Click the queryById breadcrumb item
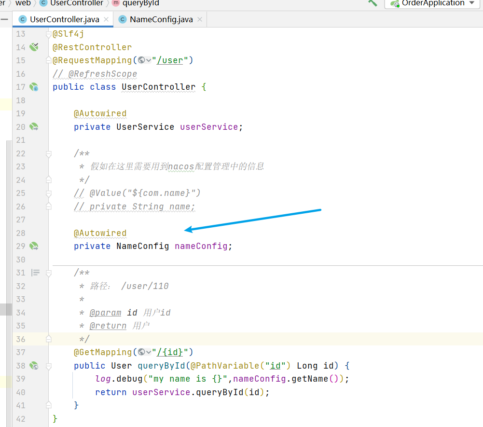The height and width of the screenshot is (427, 483). [140, 3]
